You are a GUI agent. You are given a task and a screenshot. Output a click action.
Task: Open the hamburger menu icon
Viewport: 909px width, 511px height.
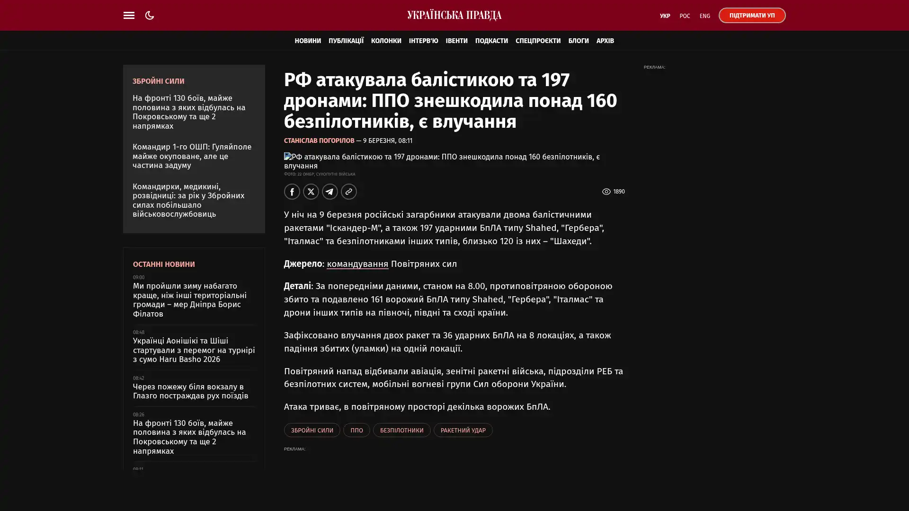[129, 15]
